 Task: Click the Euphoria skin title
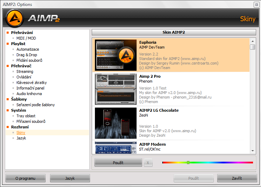[148, 42]
